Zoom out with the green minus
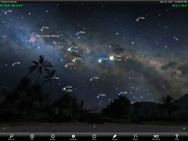188x141 pixels. pyautogui.click(x=4, y=128)
